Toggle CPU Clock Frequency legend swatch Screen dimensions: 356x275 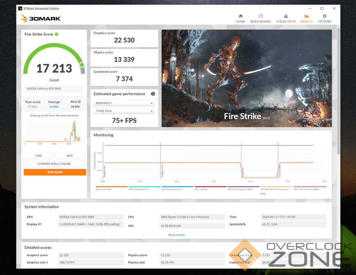243,187
